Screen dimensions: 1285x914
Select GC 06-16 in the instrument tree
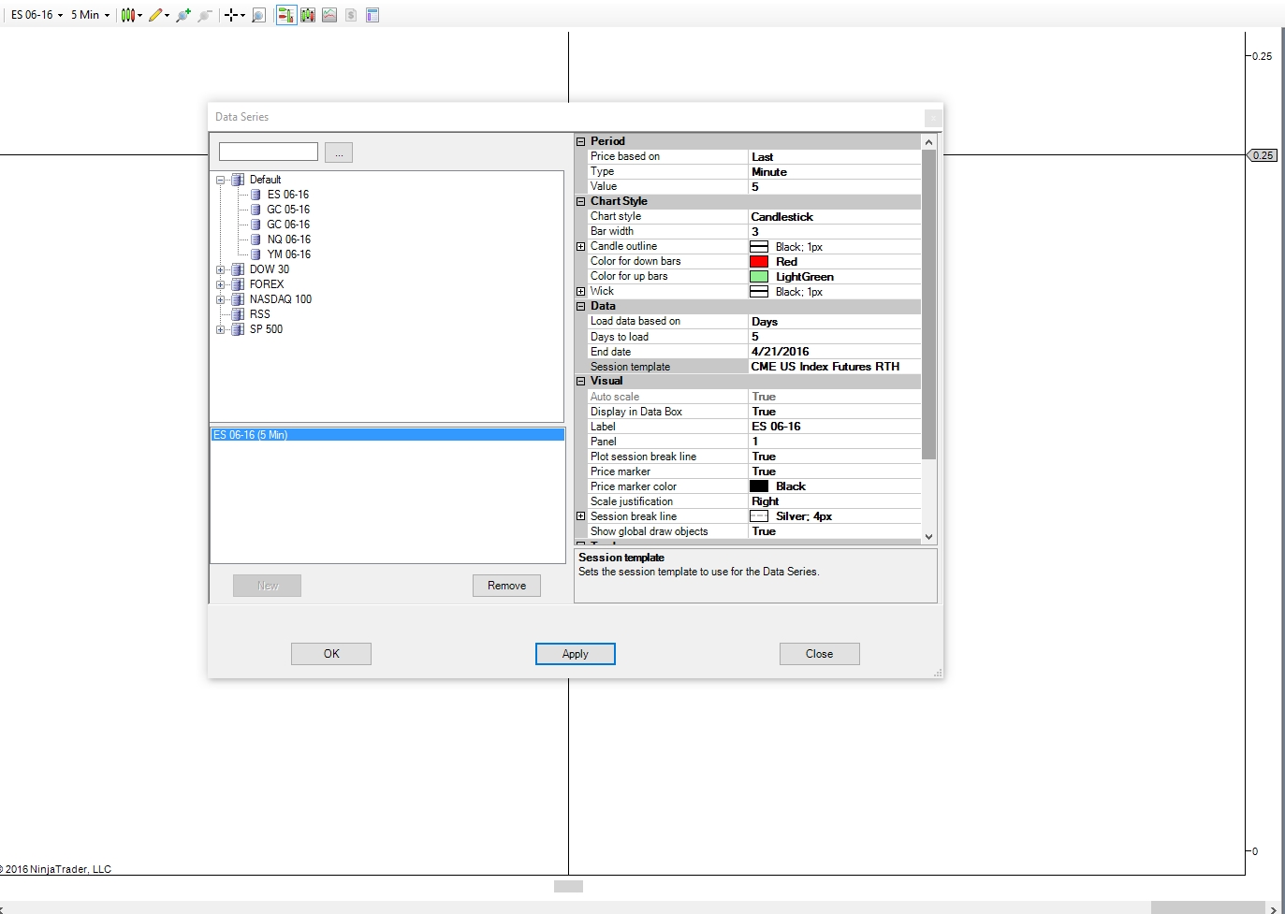[x=288, y=225]
